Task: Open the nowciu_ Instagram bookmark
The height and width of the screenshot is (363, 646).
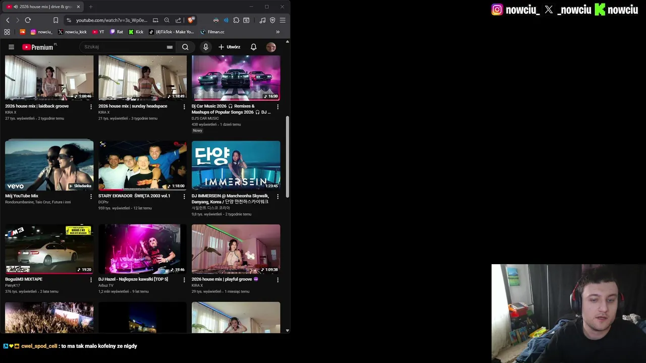Action: 41,32
